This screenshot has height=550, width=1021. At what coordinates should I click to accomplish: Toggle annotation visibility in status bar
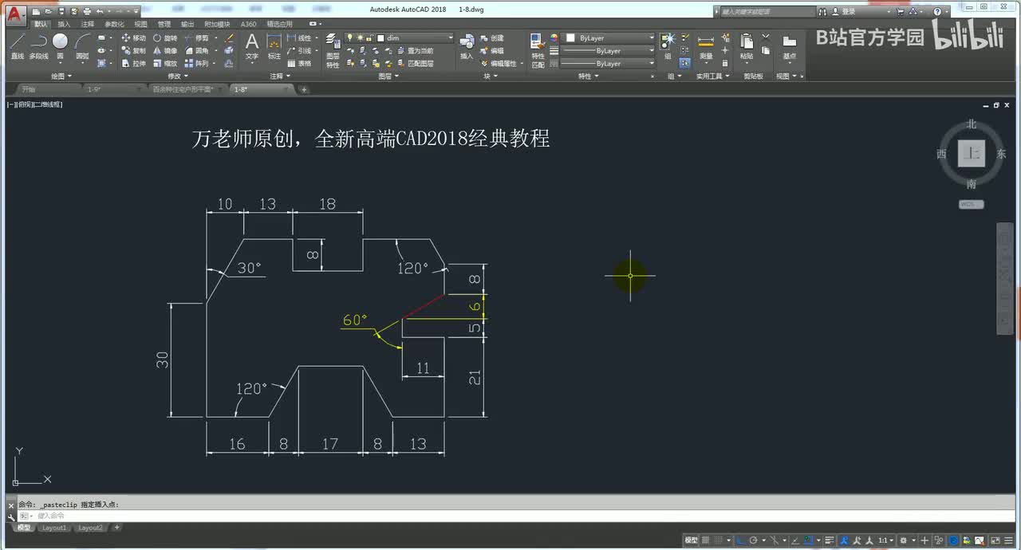844,540
